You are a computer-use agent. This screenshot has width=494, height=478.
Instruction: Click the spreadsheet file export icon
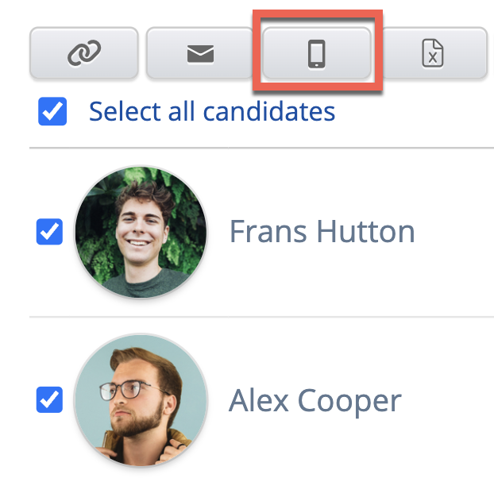[x=433, y=53]
